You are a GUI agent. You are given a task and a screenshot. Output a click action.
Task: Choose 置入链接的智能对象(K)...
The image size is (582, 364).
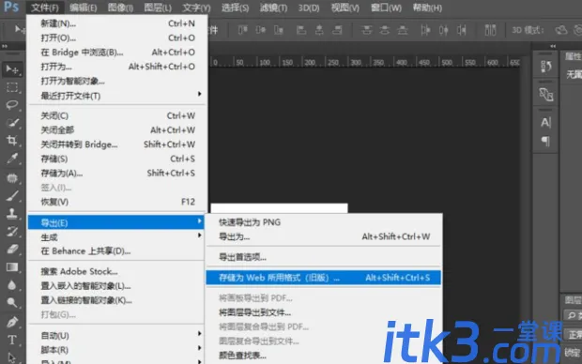pyautogui.click(x=116, y=300)
